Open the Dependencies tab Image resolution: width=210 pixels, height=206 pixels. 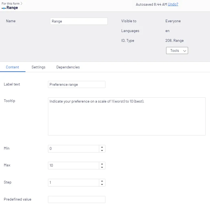click(x=68, y=67)
